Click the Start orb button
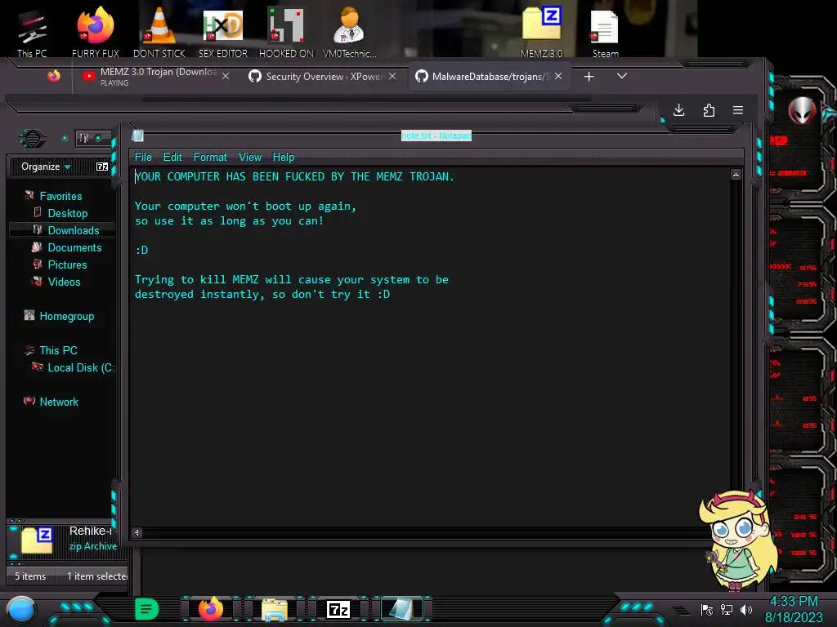837x627 pixels. point(20,609)
